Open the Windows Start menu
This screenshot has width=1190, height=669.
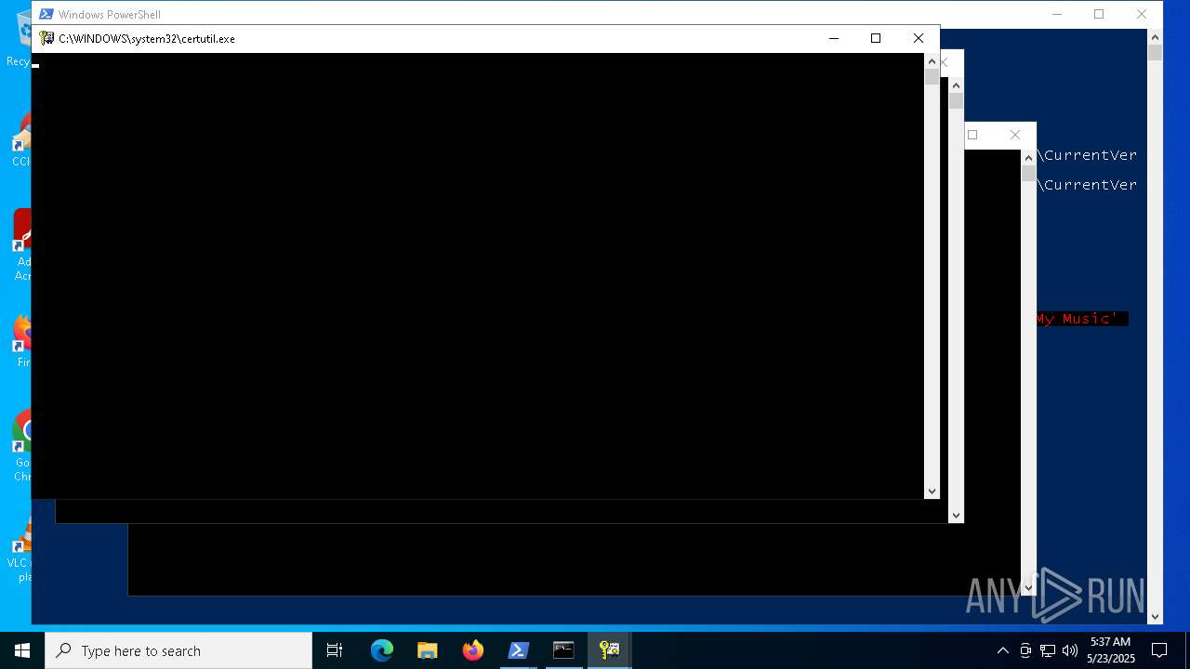point(22,650)
